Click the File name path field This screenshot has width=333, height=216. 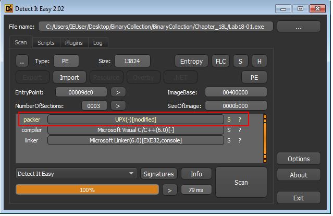[x=155, y=27]
